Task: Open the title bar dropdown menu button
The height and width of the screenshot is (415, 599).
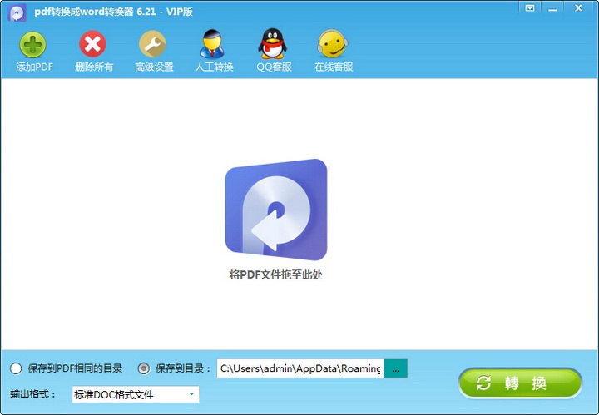Action: pyautogui.click(x=530, y=8)
